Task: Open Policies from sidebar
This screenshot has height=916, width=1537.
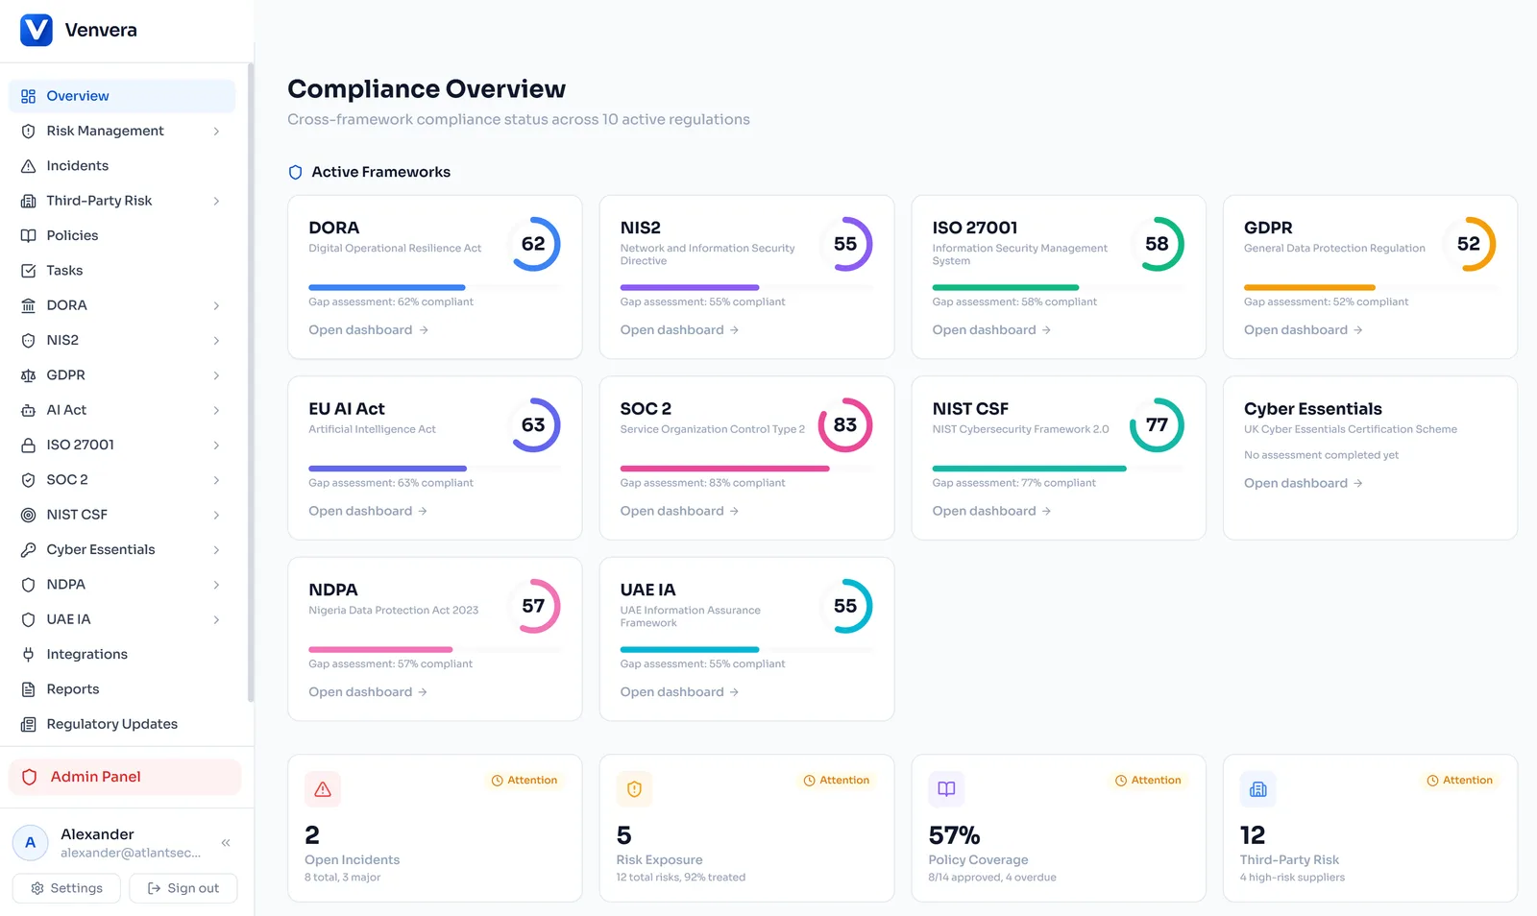Action: coord(122,235)
